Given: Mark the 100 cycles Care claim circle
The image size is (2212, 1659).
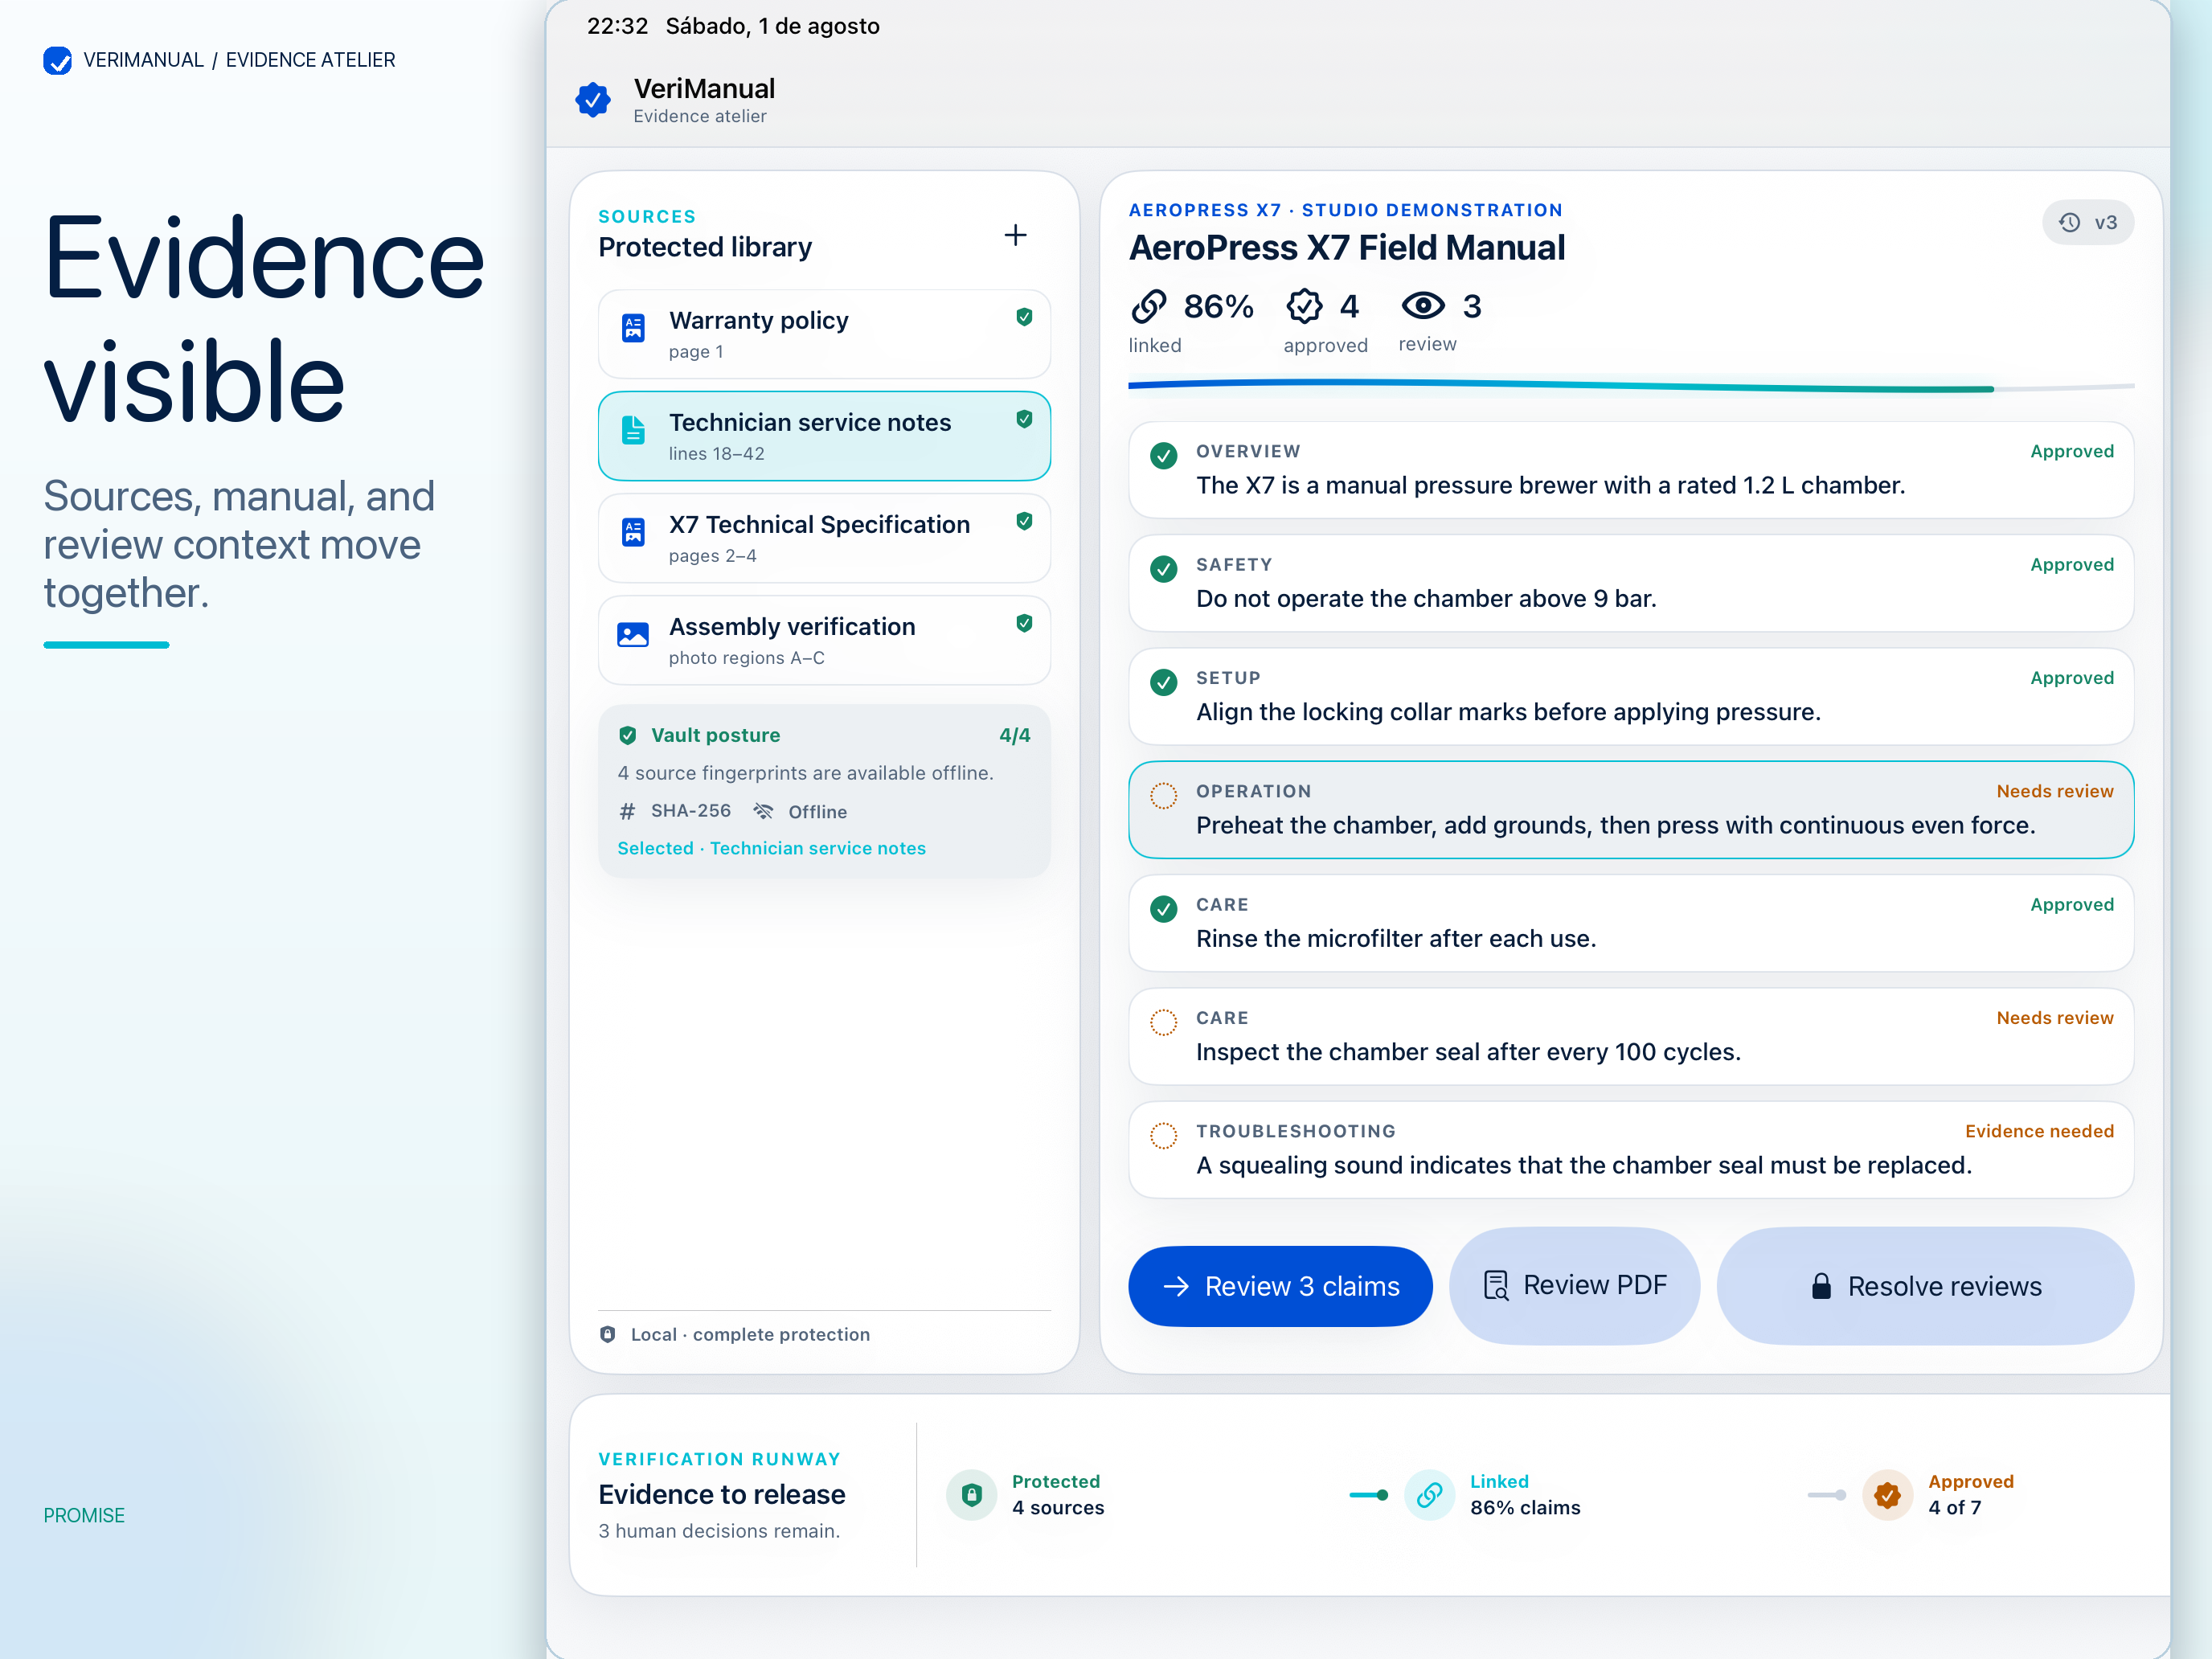Looking at the screenshot, I should (x=1163, y=1022).
